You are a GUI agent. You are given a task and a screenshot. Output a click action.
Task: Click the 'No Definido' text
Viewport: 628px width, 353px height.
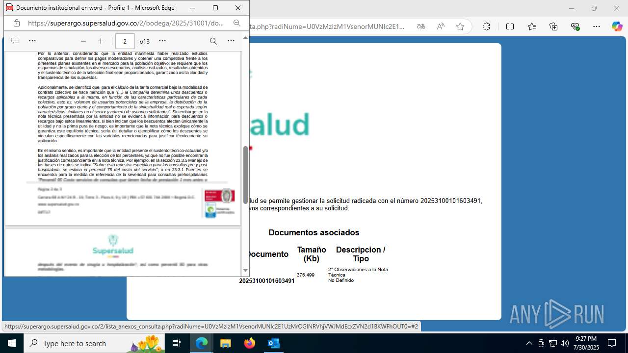pos(341,280)
